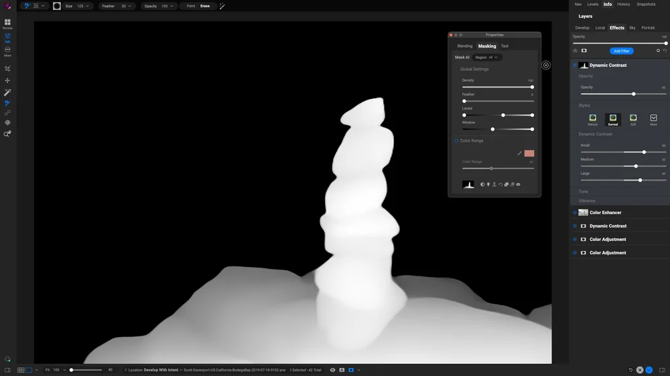Click the grid view icon in bottom bar

[21, 370]
